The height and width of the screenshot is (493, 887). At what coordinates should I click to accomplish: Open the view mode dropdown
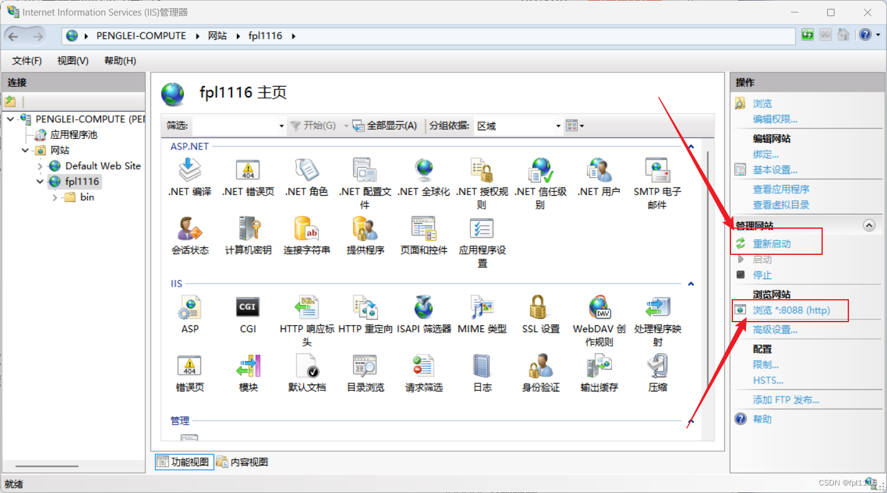click(574, 126)
